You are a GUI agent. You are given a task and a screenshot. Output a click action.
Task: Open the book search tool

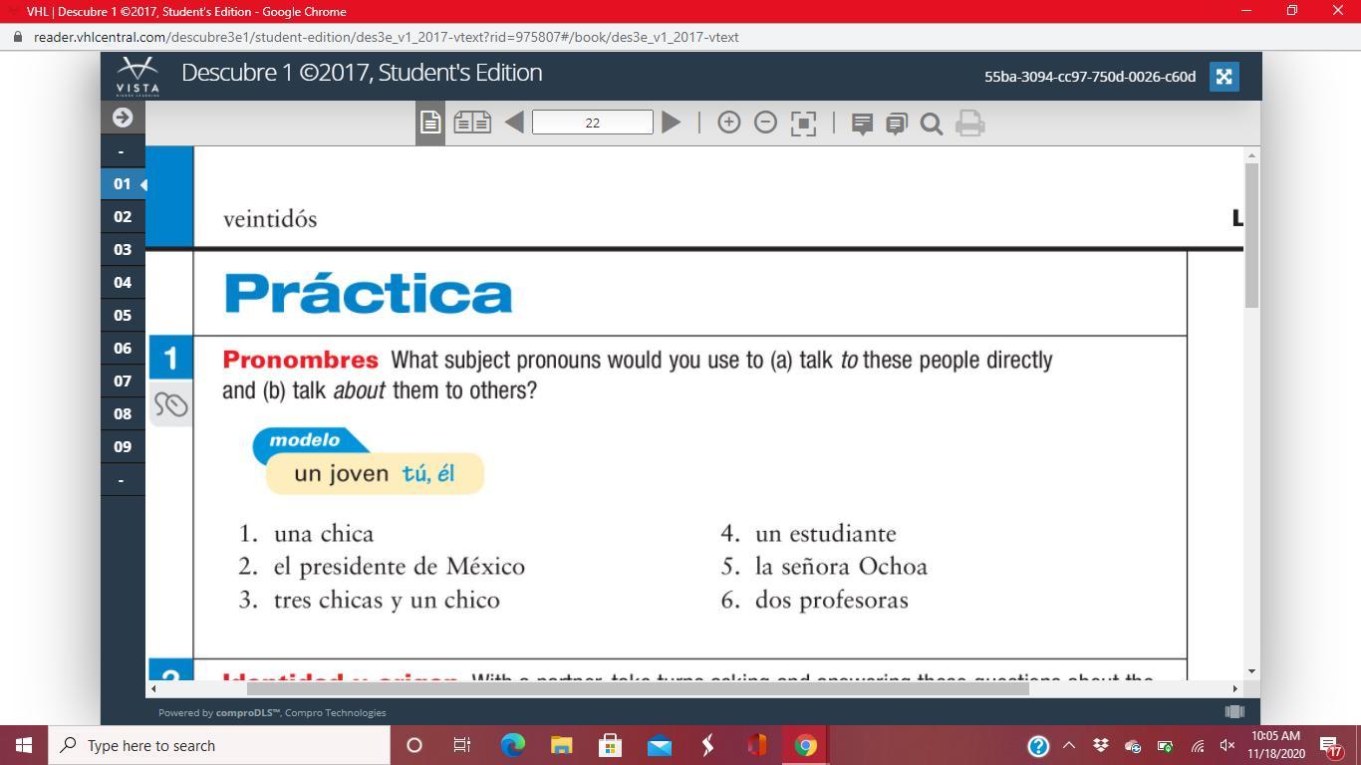[x=932, y=124]
